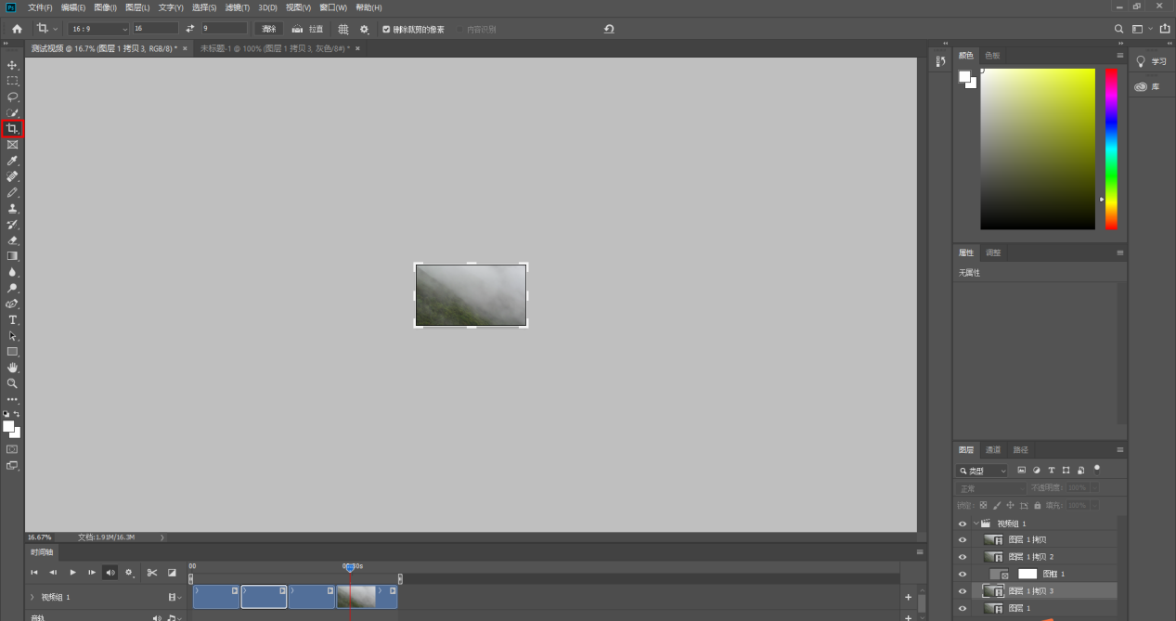Click the reset crop arrow icon
1176x621 pixels.
point(609,29)
